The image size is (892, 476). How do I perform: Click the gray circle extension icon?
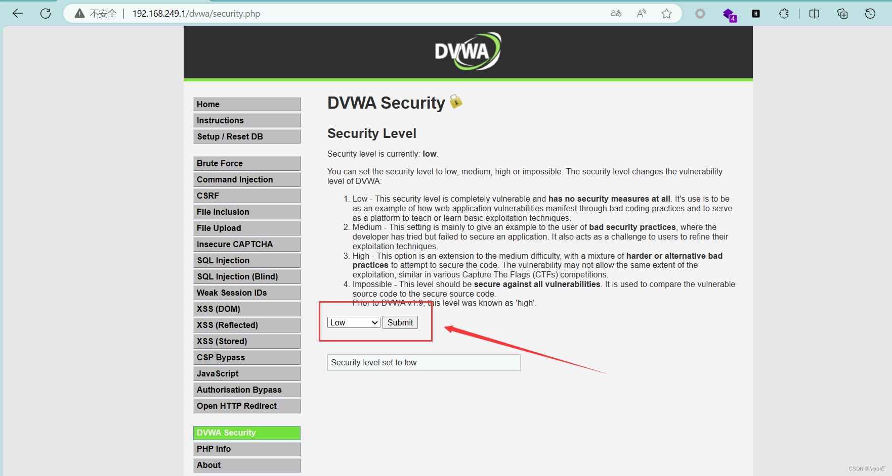[x=700, y=14]
